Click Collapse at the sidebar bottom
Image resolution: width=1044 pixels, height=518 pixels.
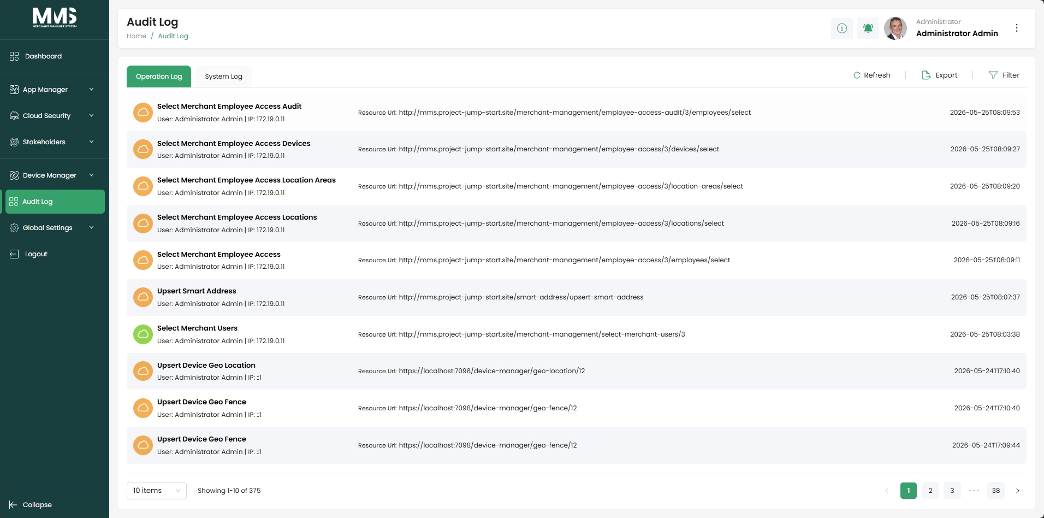tap(37, 505)
